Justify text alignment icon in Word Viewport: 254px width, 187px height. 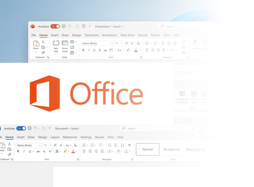pyautogui.click(x=102, y=151)
